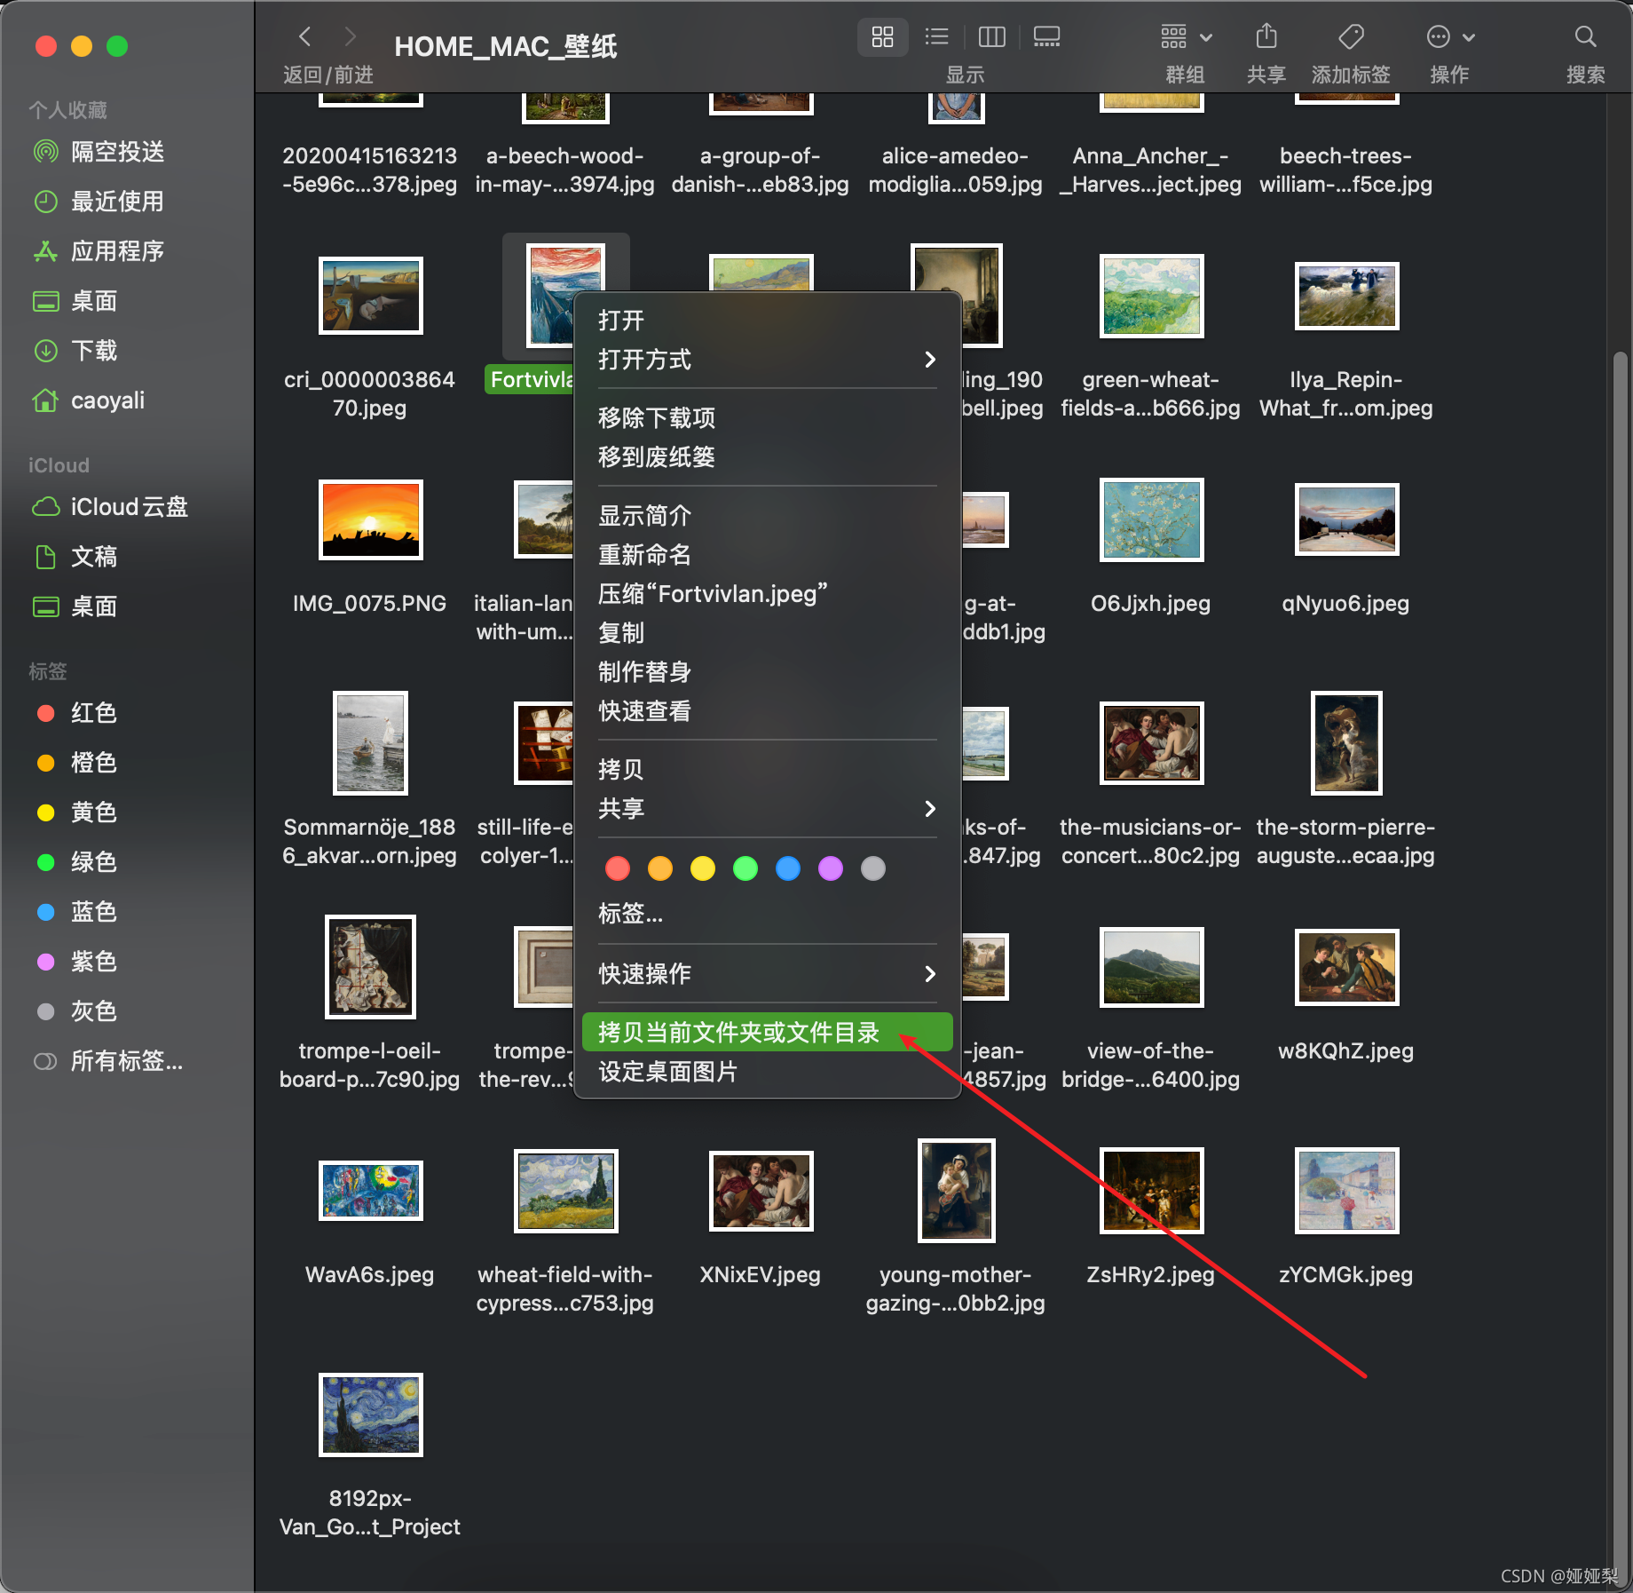Choose Open (打开) in context menu
1633x1593 pixels.
[x=768, y=321]
